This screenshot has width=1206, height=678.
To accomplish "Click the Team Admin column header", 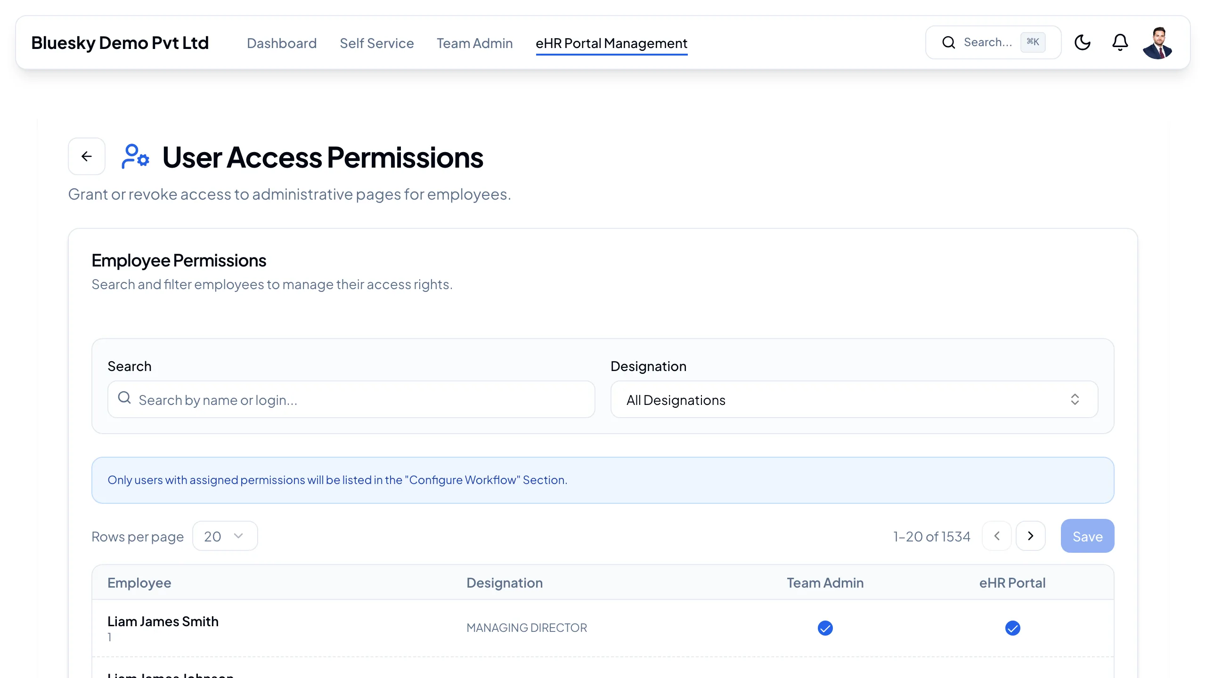I will point(825,583).
